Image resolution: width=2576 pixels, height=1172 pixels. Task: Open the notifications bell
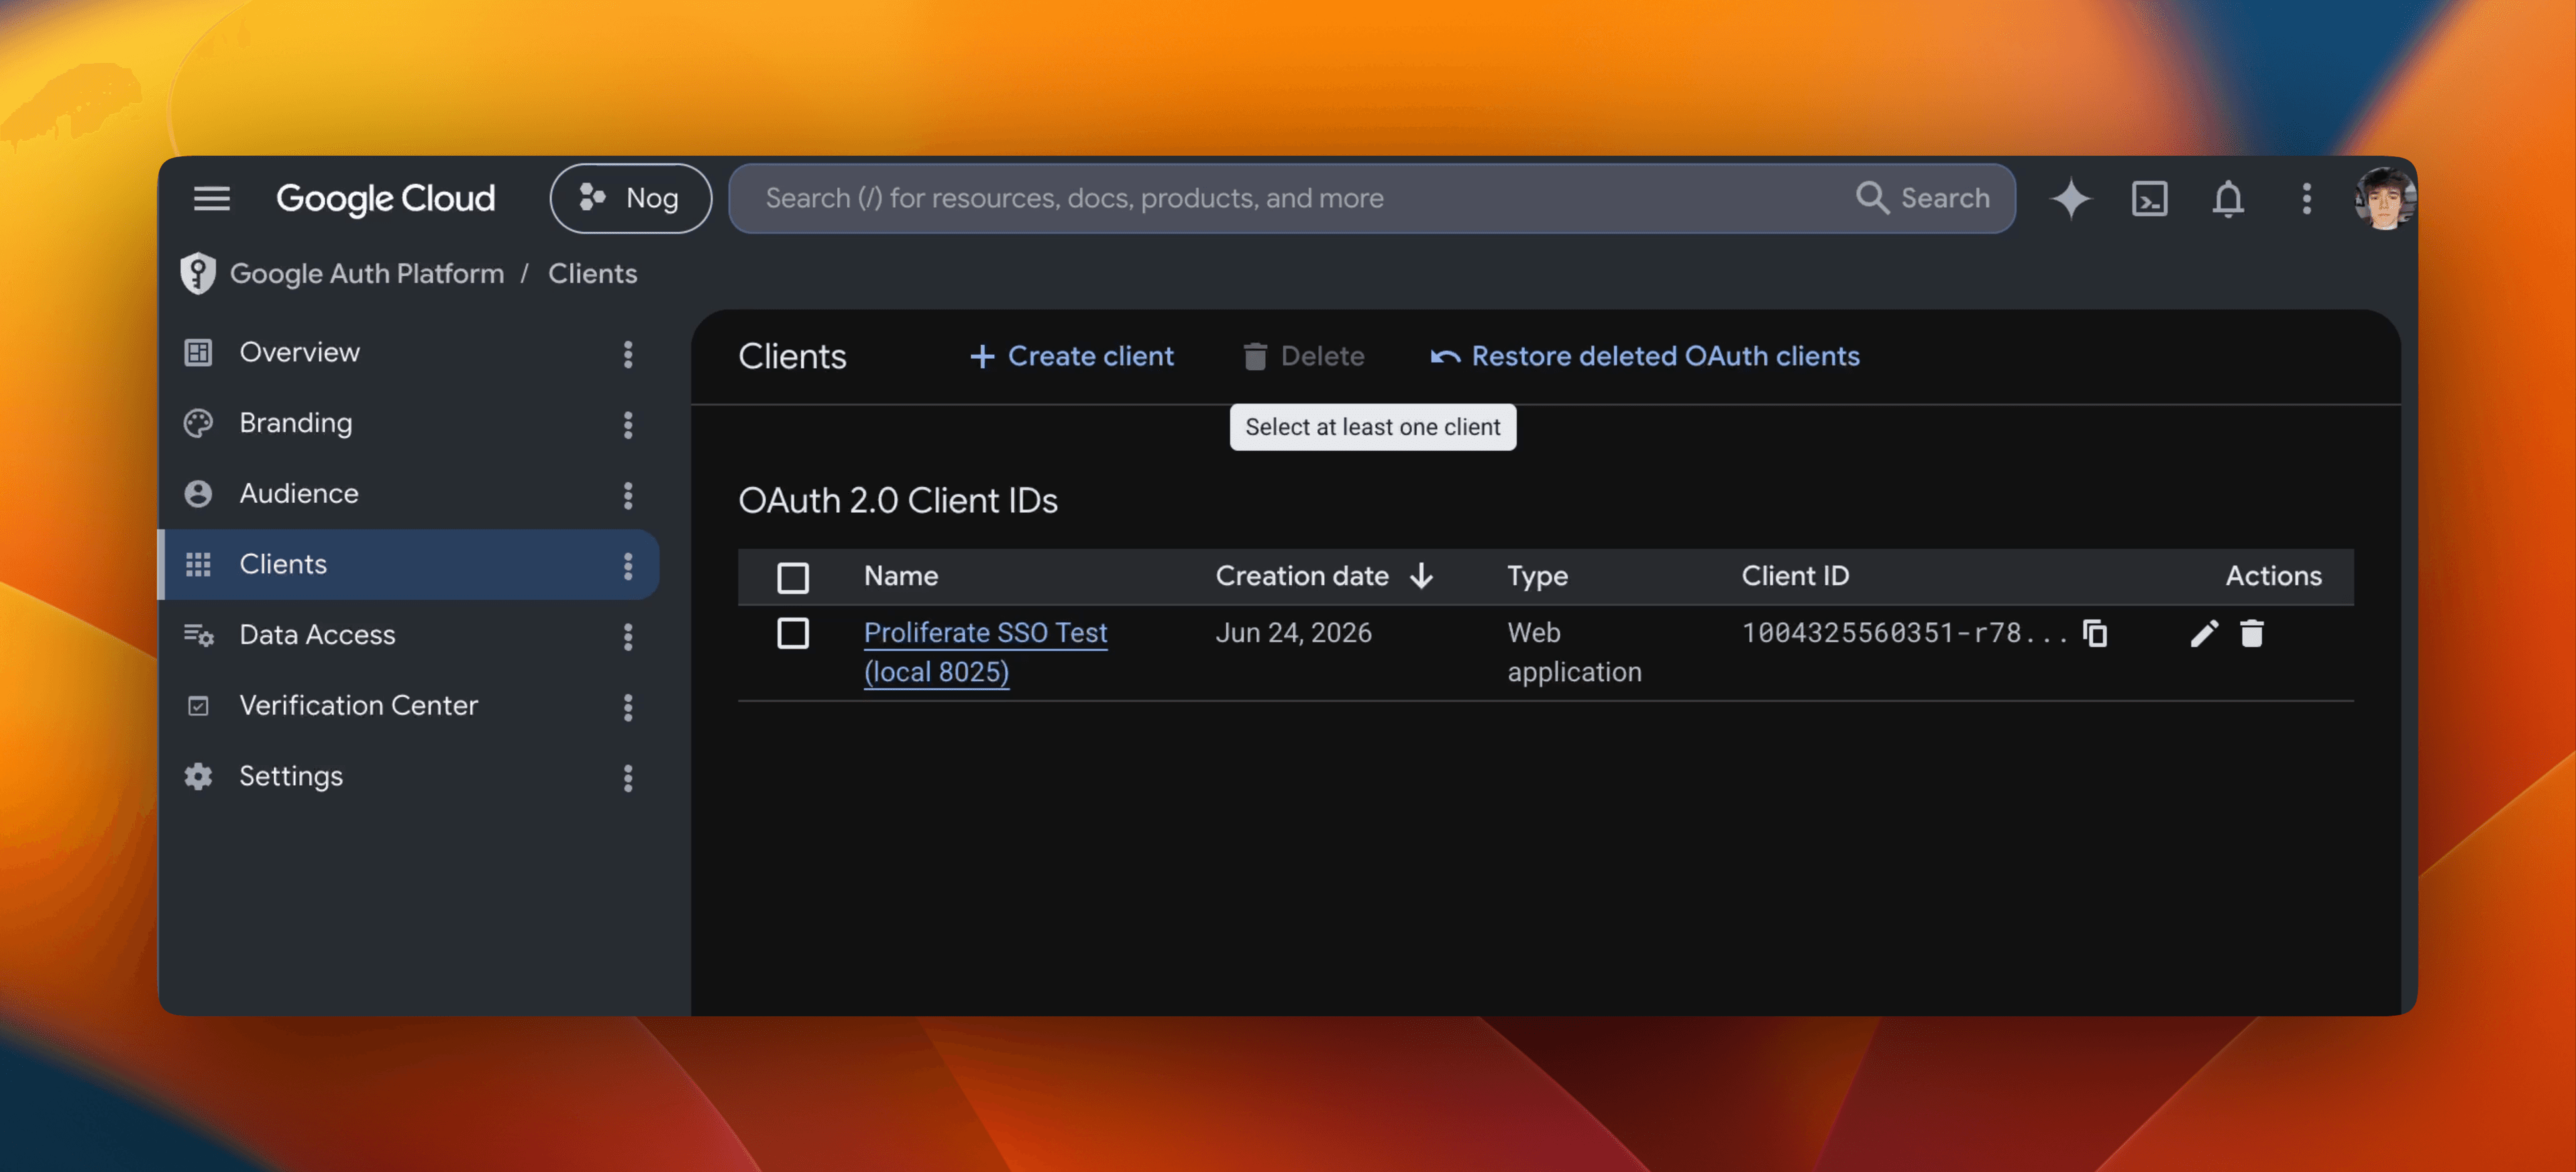point(2227,198)
